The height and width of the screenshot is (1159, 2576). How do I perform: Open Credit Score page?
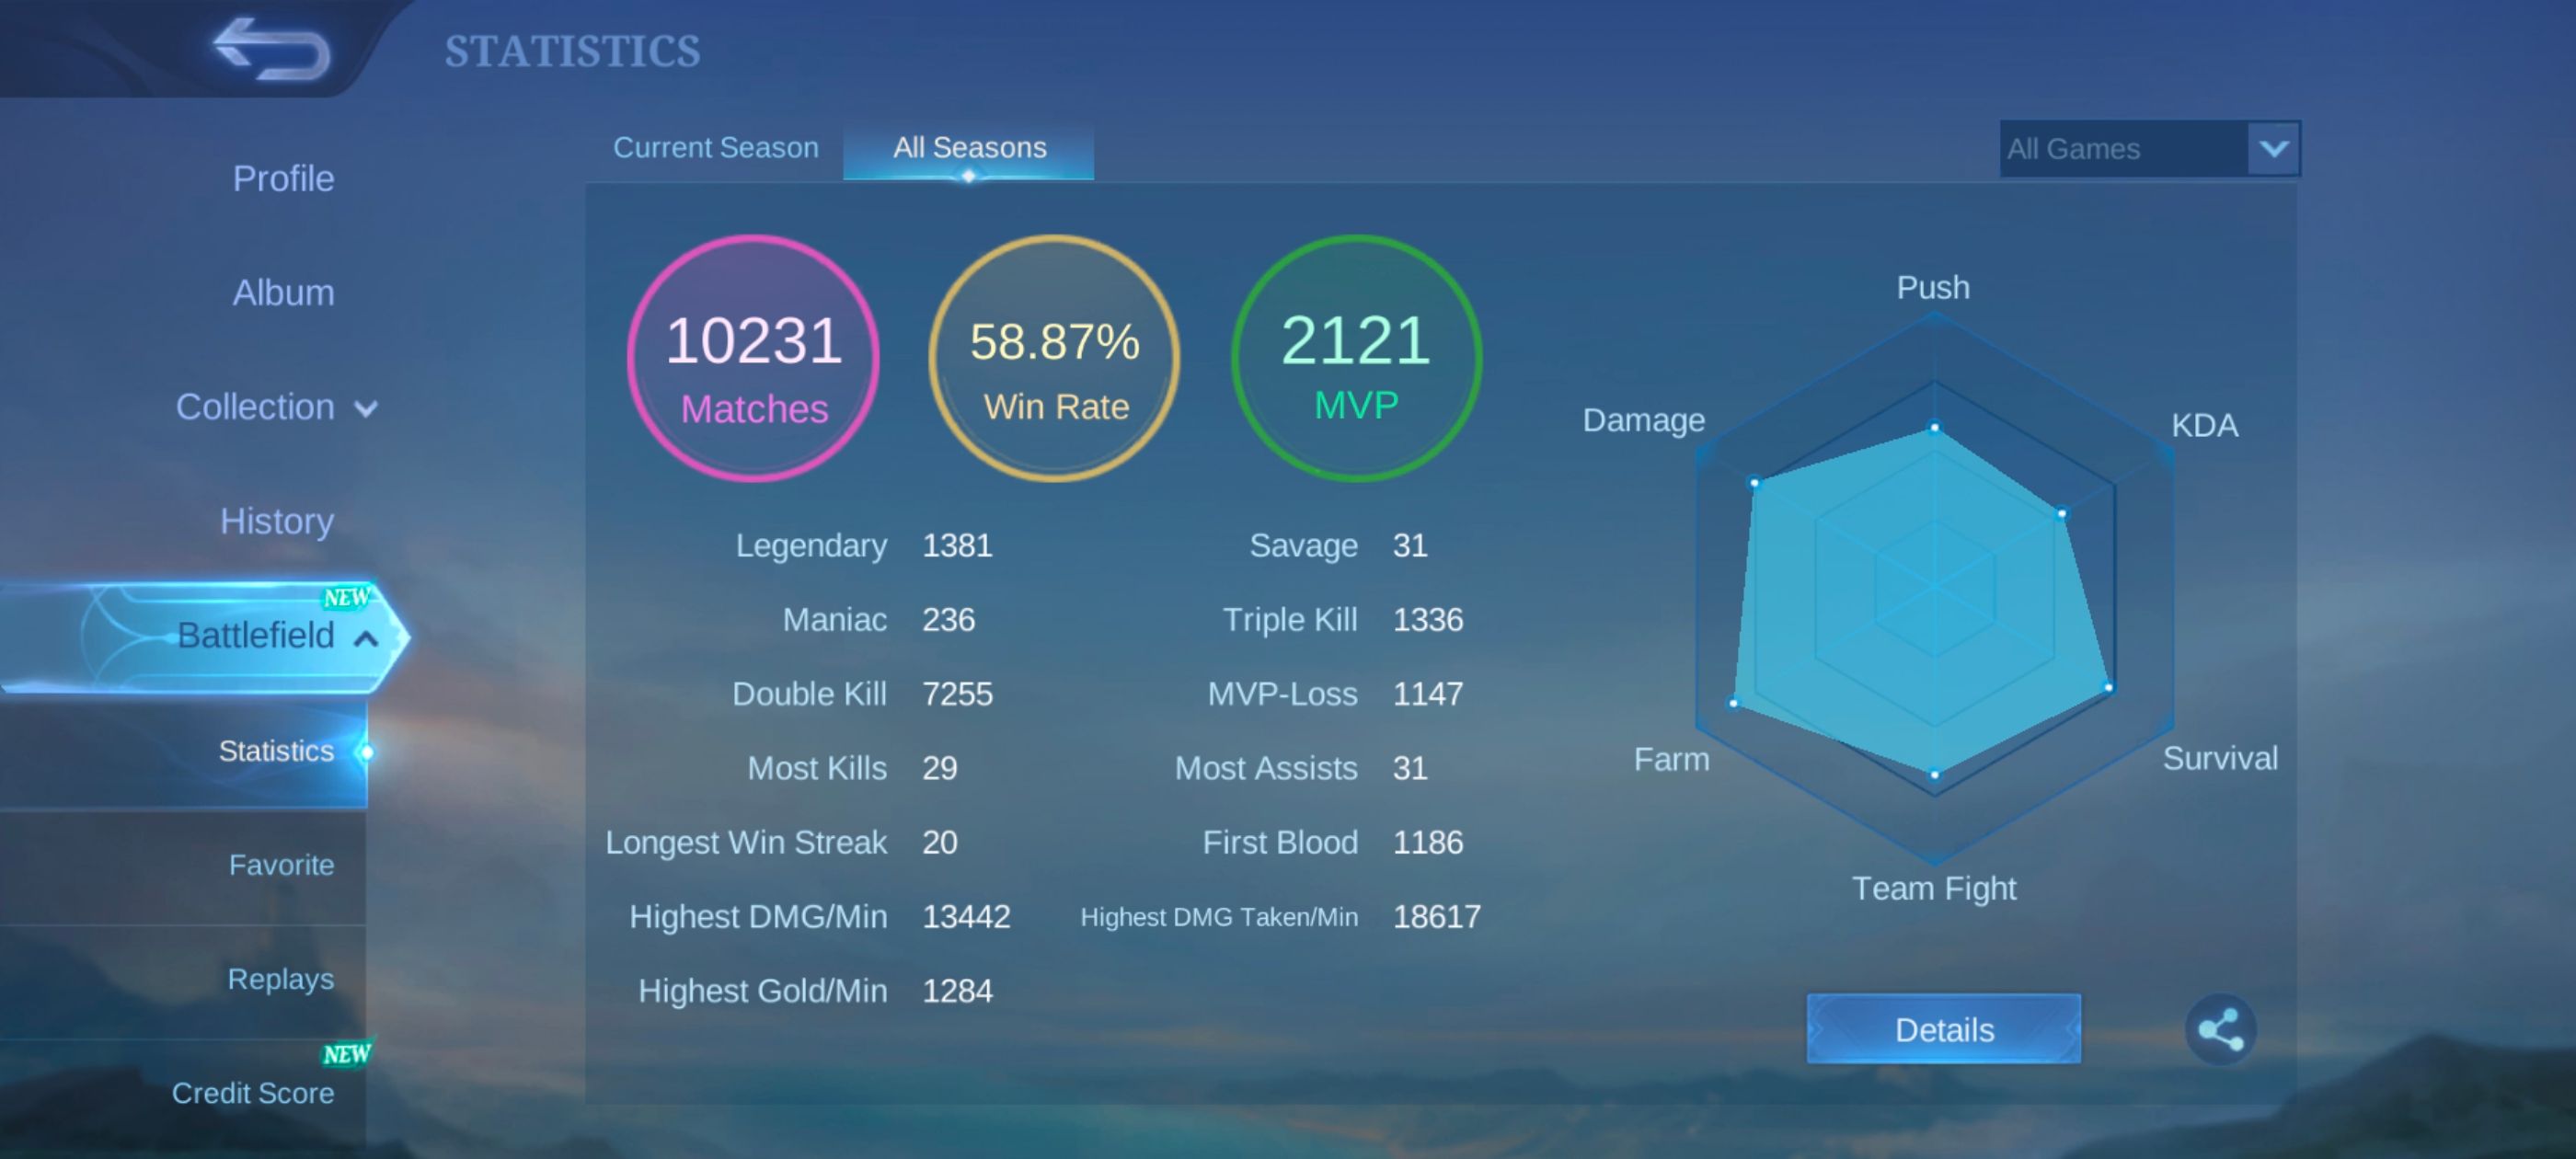coord(252,1093)
